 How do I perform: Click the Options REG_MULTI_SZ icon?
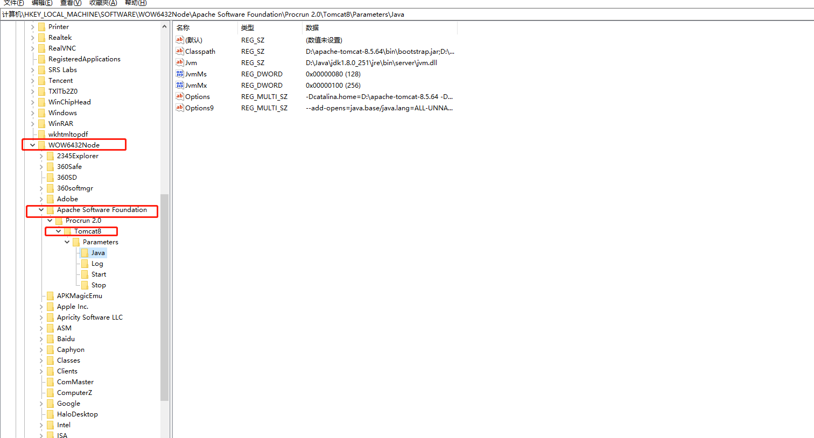click(180, 96)
